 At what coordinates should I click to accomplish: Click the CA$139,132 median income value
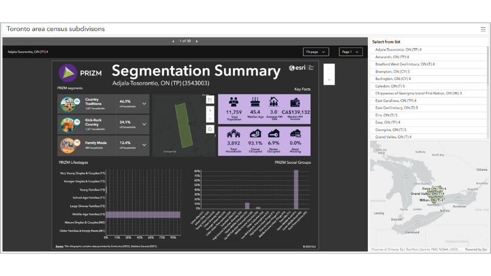coord(295,112)
